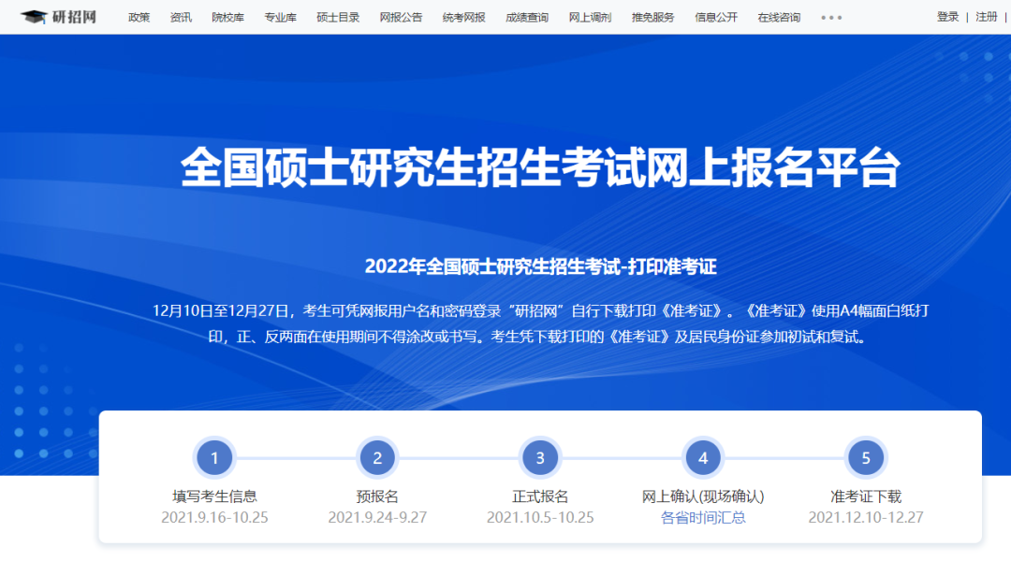Select step circle 1 填写考生信息
The image size is (1011, 561).
coord(214,457)
